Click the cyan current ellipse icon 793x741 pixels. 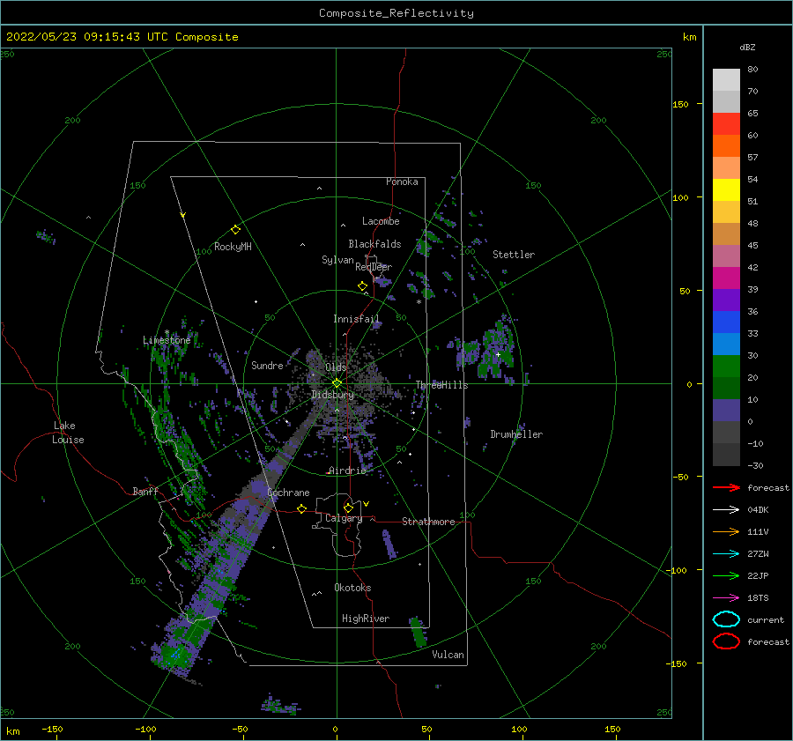726,619
